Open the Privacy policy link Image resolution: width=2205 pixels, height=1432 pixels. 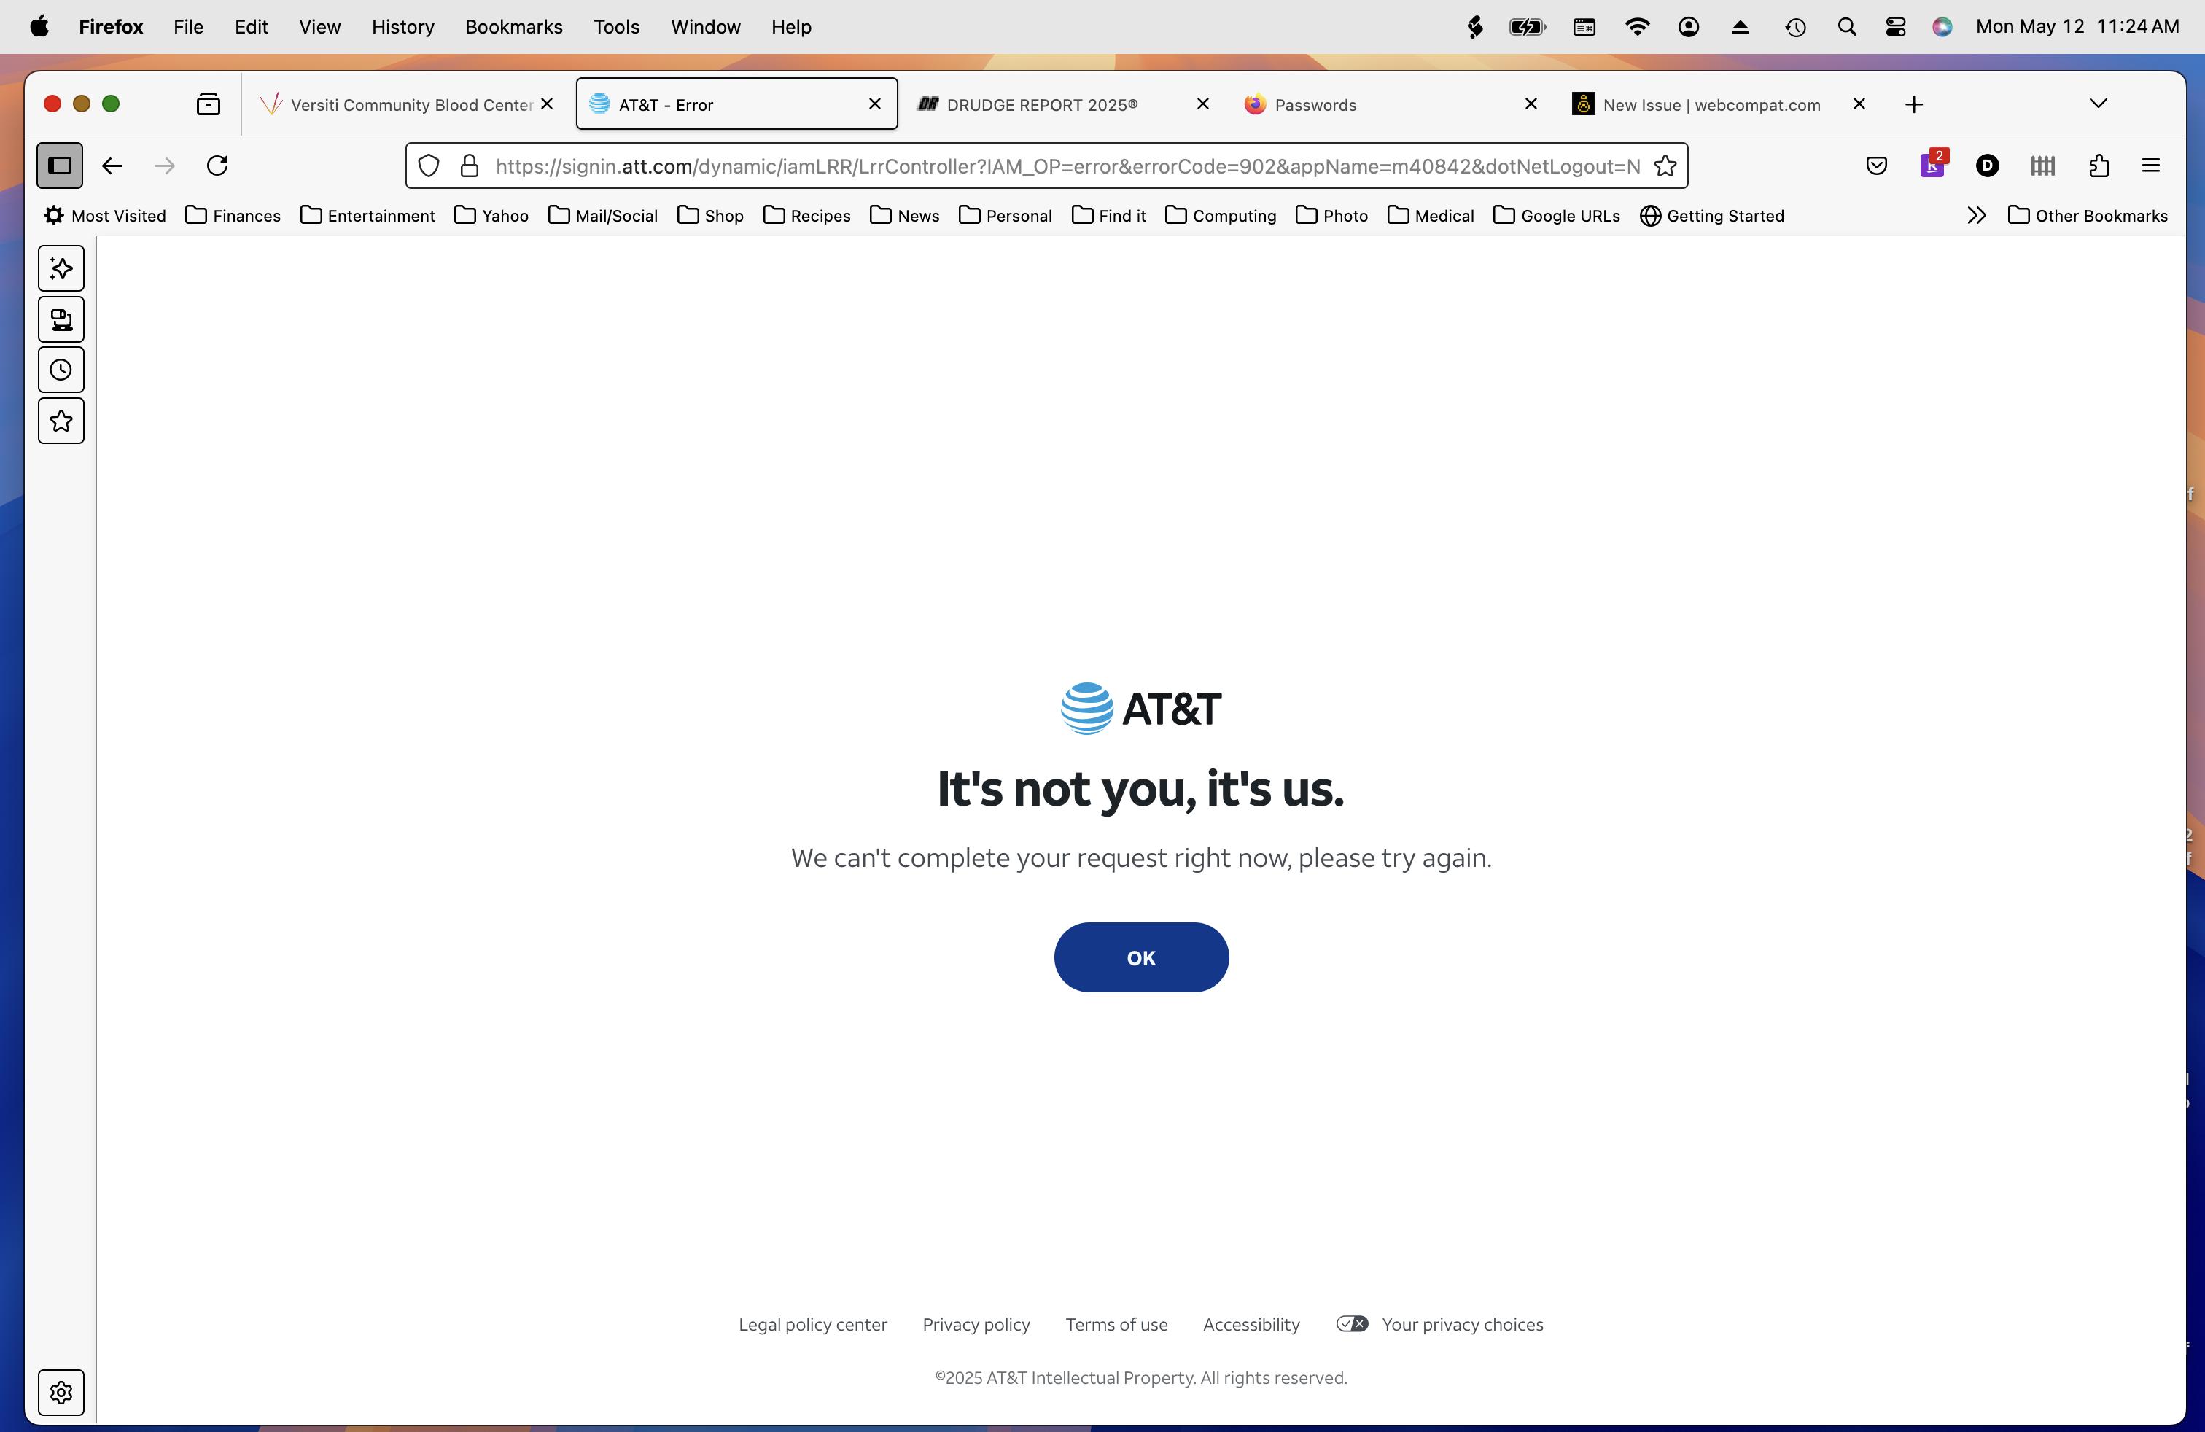976,1323
